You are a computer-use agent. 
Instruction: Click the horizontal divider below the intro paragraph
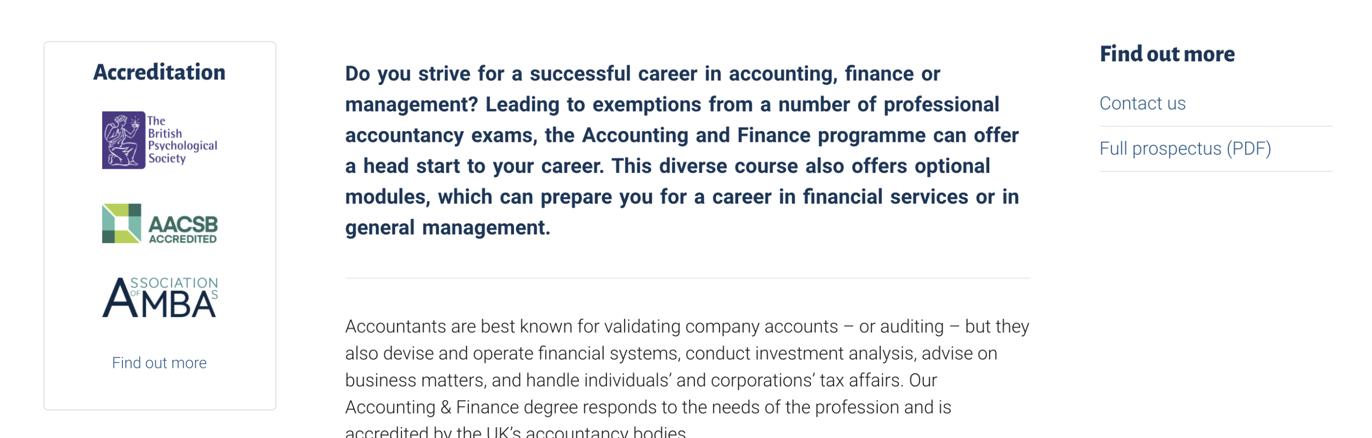click(x=687, y=278)
